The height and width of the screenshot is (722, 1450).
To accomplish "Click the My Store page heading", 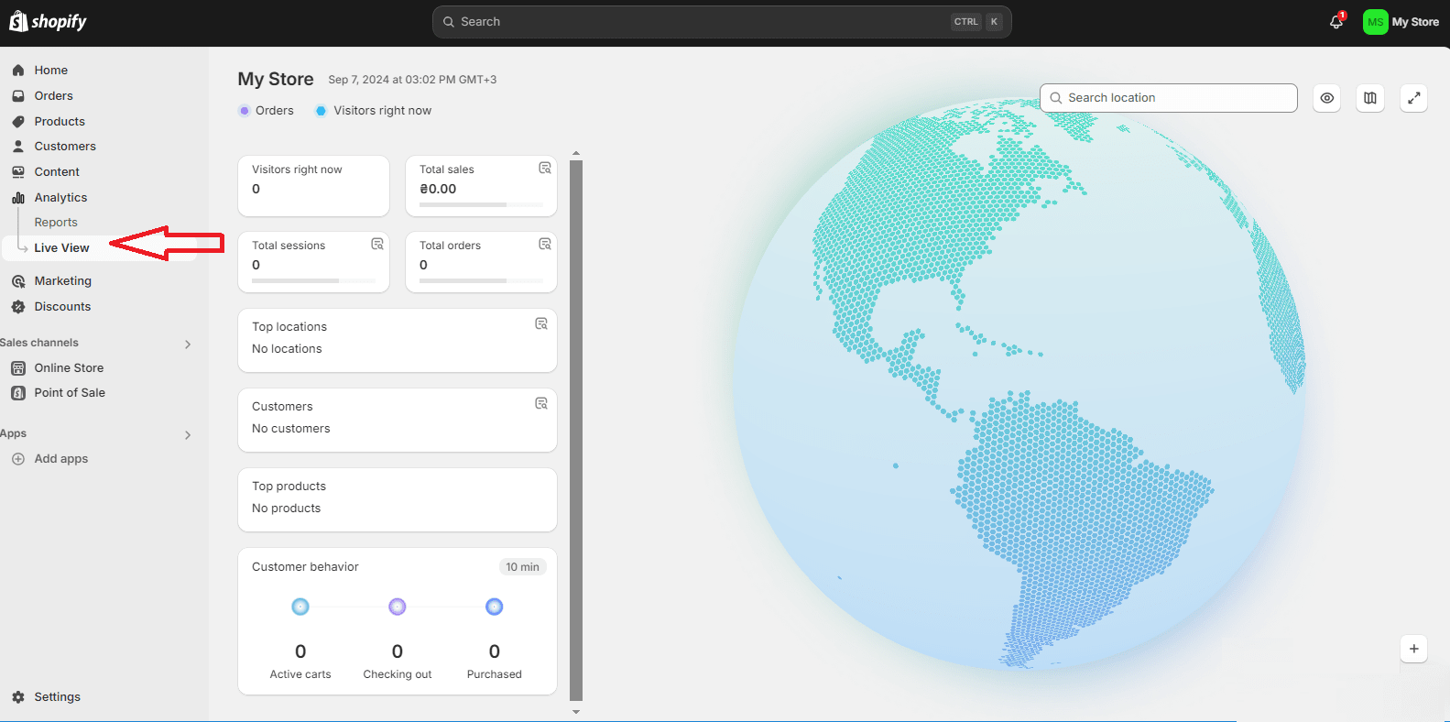I will point(276,79).
